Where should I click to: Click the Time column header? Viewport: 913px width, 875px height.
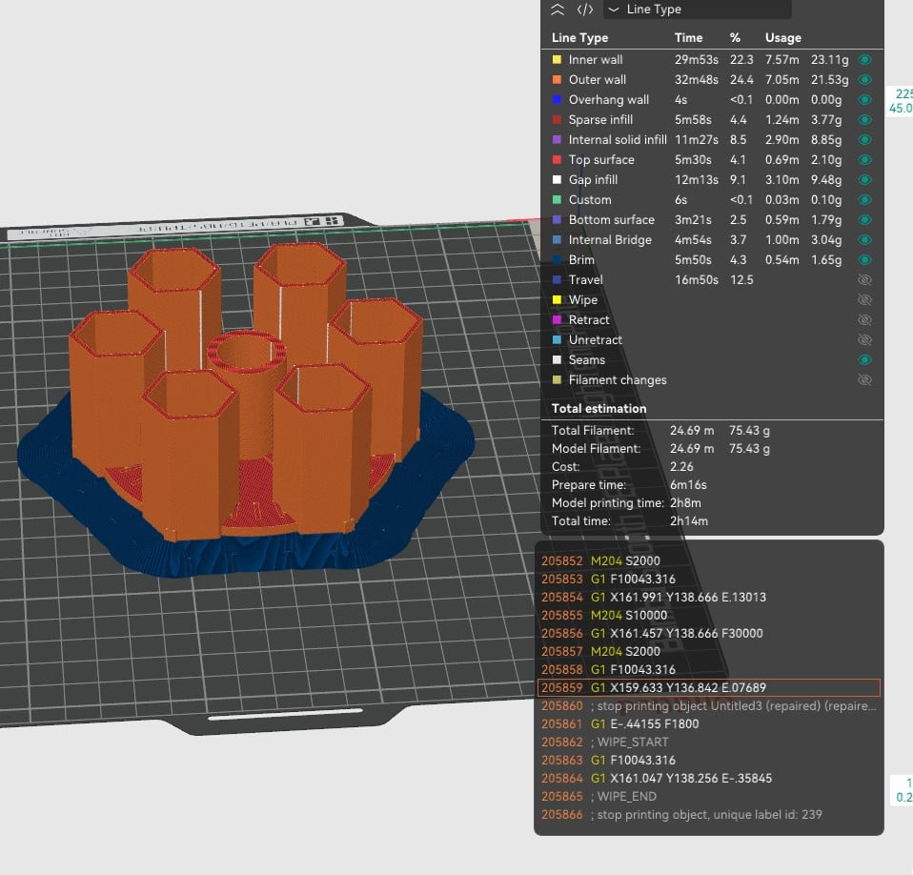[x=688, y=38]
